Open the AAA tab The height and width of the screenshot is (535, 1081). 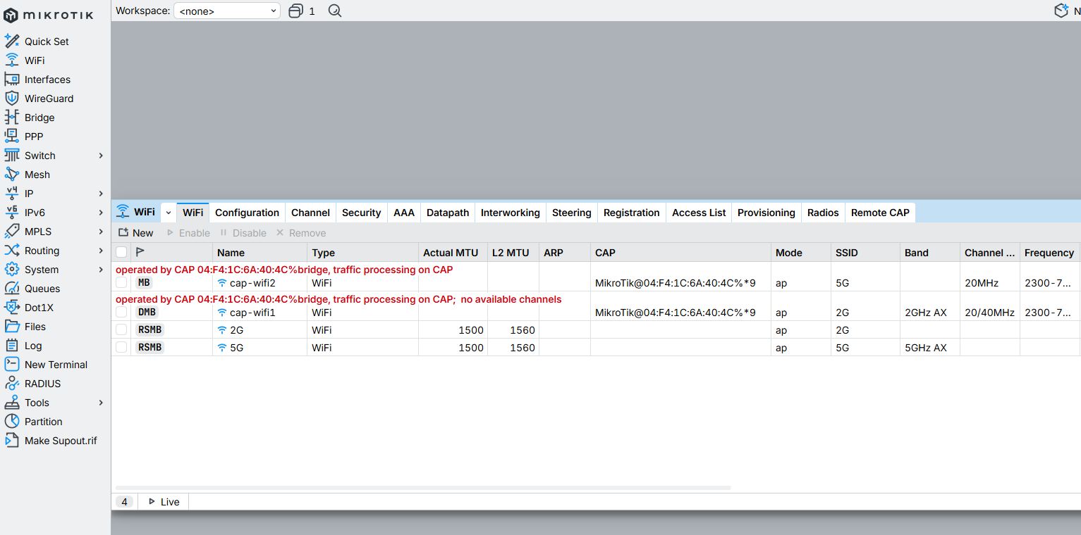[404, 213]
